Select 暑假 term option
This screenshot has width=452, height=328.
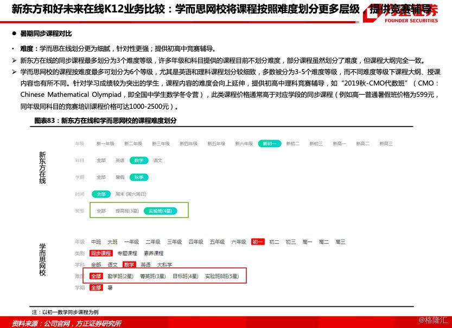[120, 178]
